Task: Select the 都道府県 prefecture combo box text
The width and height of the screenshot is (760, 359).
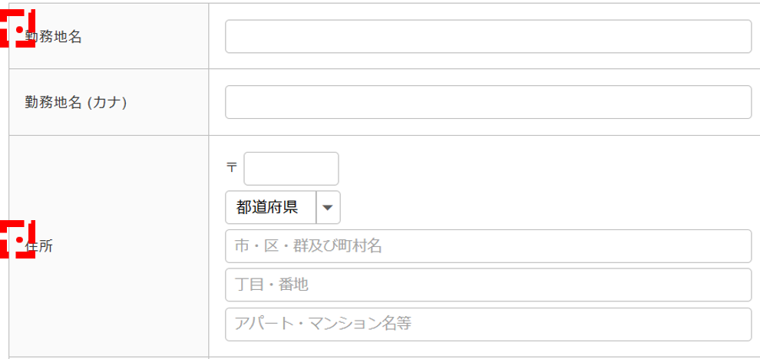Action: [270, 207]
